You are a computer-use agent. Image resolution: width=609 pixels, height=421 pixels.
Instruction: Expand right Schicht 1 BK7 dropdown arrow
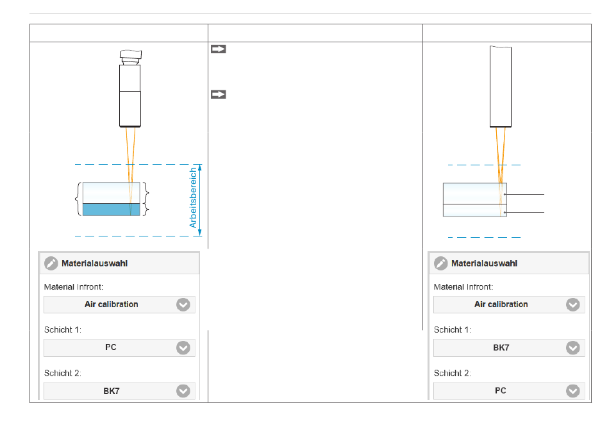[x=573, y=348]
